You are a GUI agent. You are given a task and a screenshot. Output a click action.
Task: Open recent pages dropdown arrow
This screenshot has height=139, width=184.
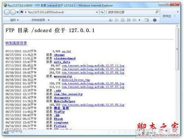click(17, 12)
